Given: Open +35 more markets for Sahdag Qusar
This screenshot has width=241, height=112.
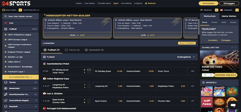Looking at the screenshot, I should click(192, 71).
